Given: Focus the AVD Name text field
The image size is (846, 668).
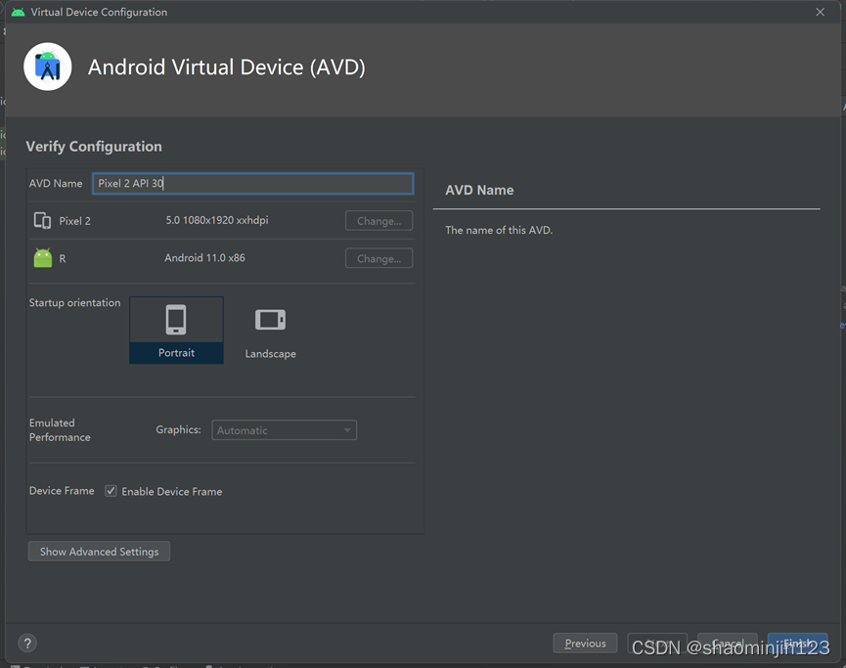Looking at the screenshot, I should tap(253, 184).
